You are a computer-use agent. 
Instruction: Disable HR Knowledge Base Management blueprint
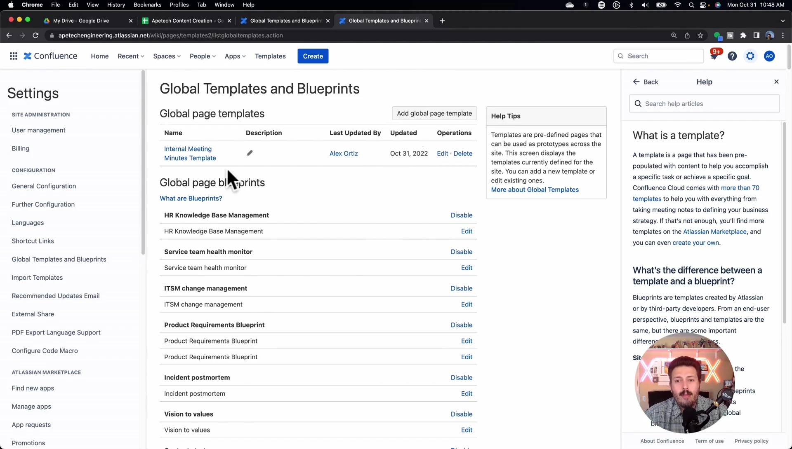coord(462,215)
